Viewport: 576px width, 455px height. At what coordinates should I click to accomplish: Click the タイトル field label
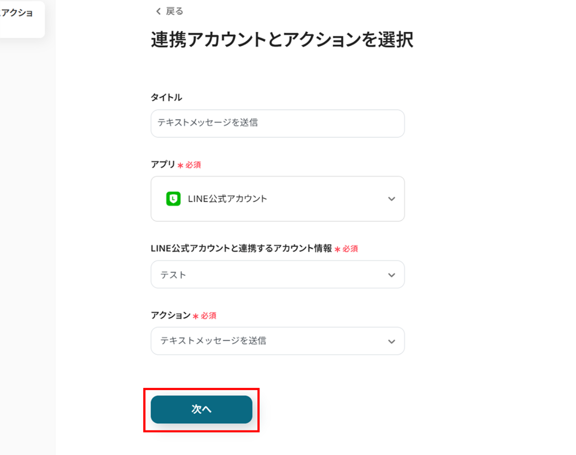(x=166, y=98)
